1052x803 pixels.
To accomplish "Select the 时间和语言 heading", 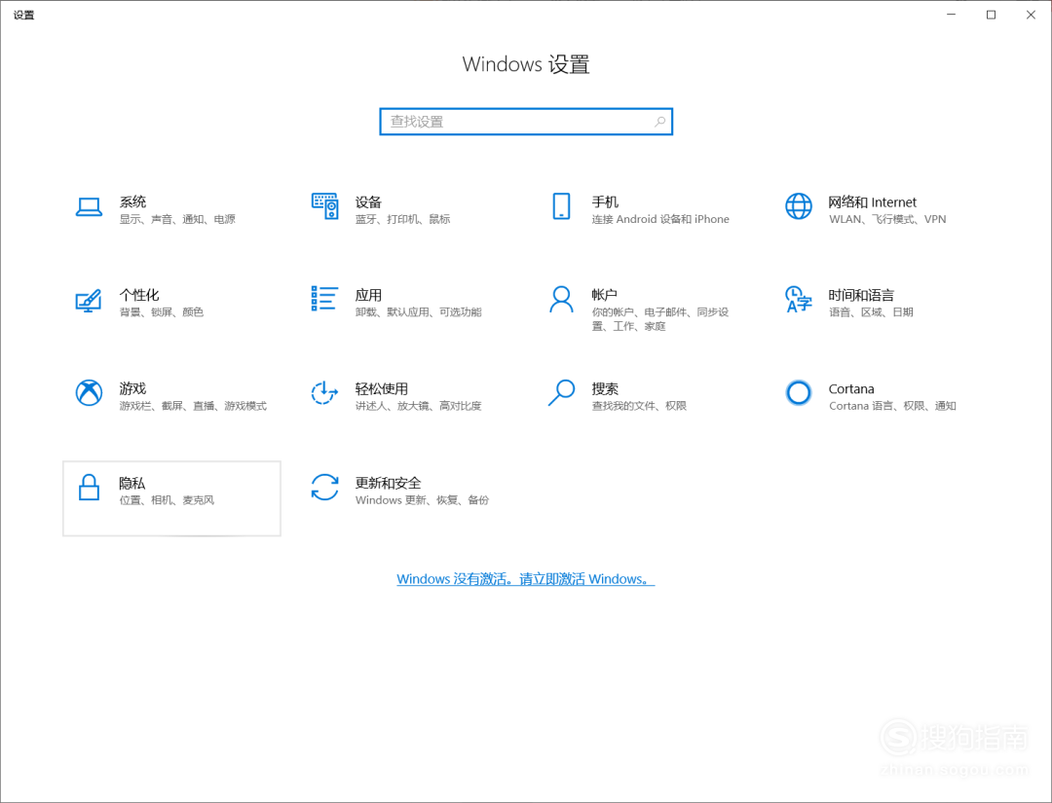I will point(861,295).
